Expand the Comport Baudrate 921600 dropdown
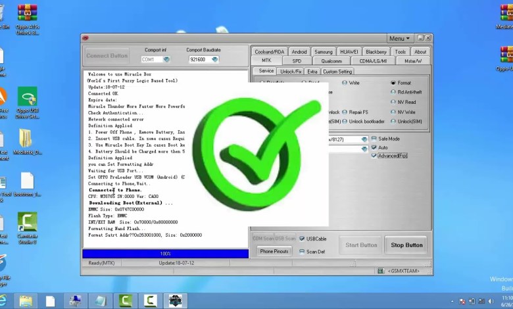 click(x=215, y=60)
